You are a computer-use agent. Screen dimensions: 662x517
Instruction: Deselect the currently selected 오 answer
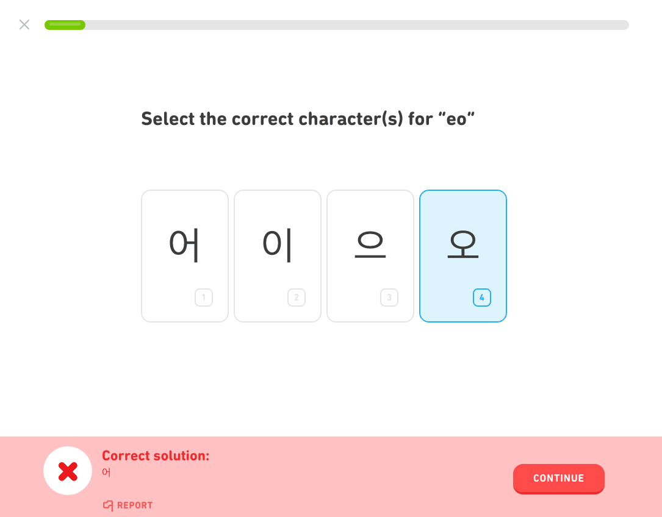[462, 255]
